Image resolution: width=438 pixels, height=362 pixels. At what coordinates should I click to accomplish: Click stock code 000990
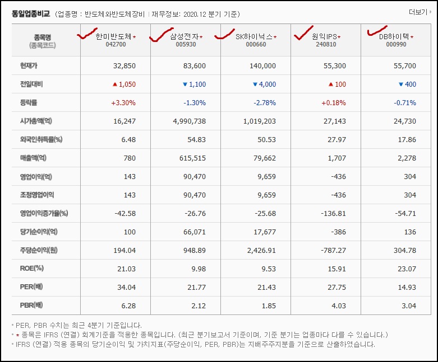coord(396,44)
